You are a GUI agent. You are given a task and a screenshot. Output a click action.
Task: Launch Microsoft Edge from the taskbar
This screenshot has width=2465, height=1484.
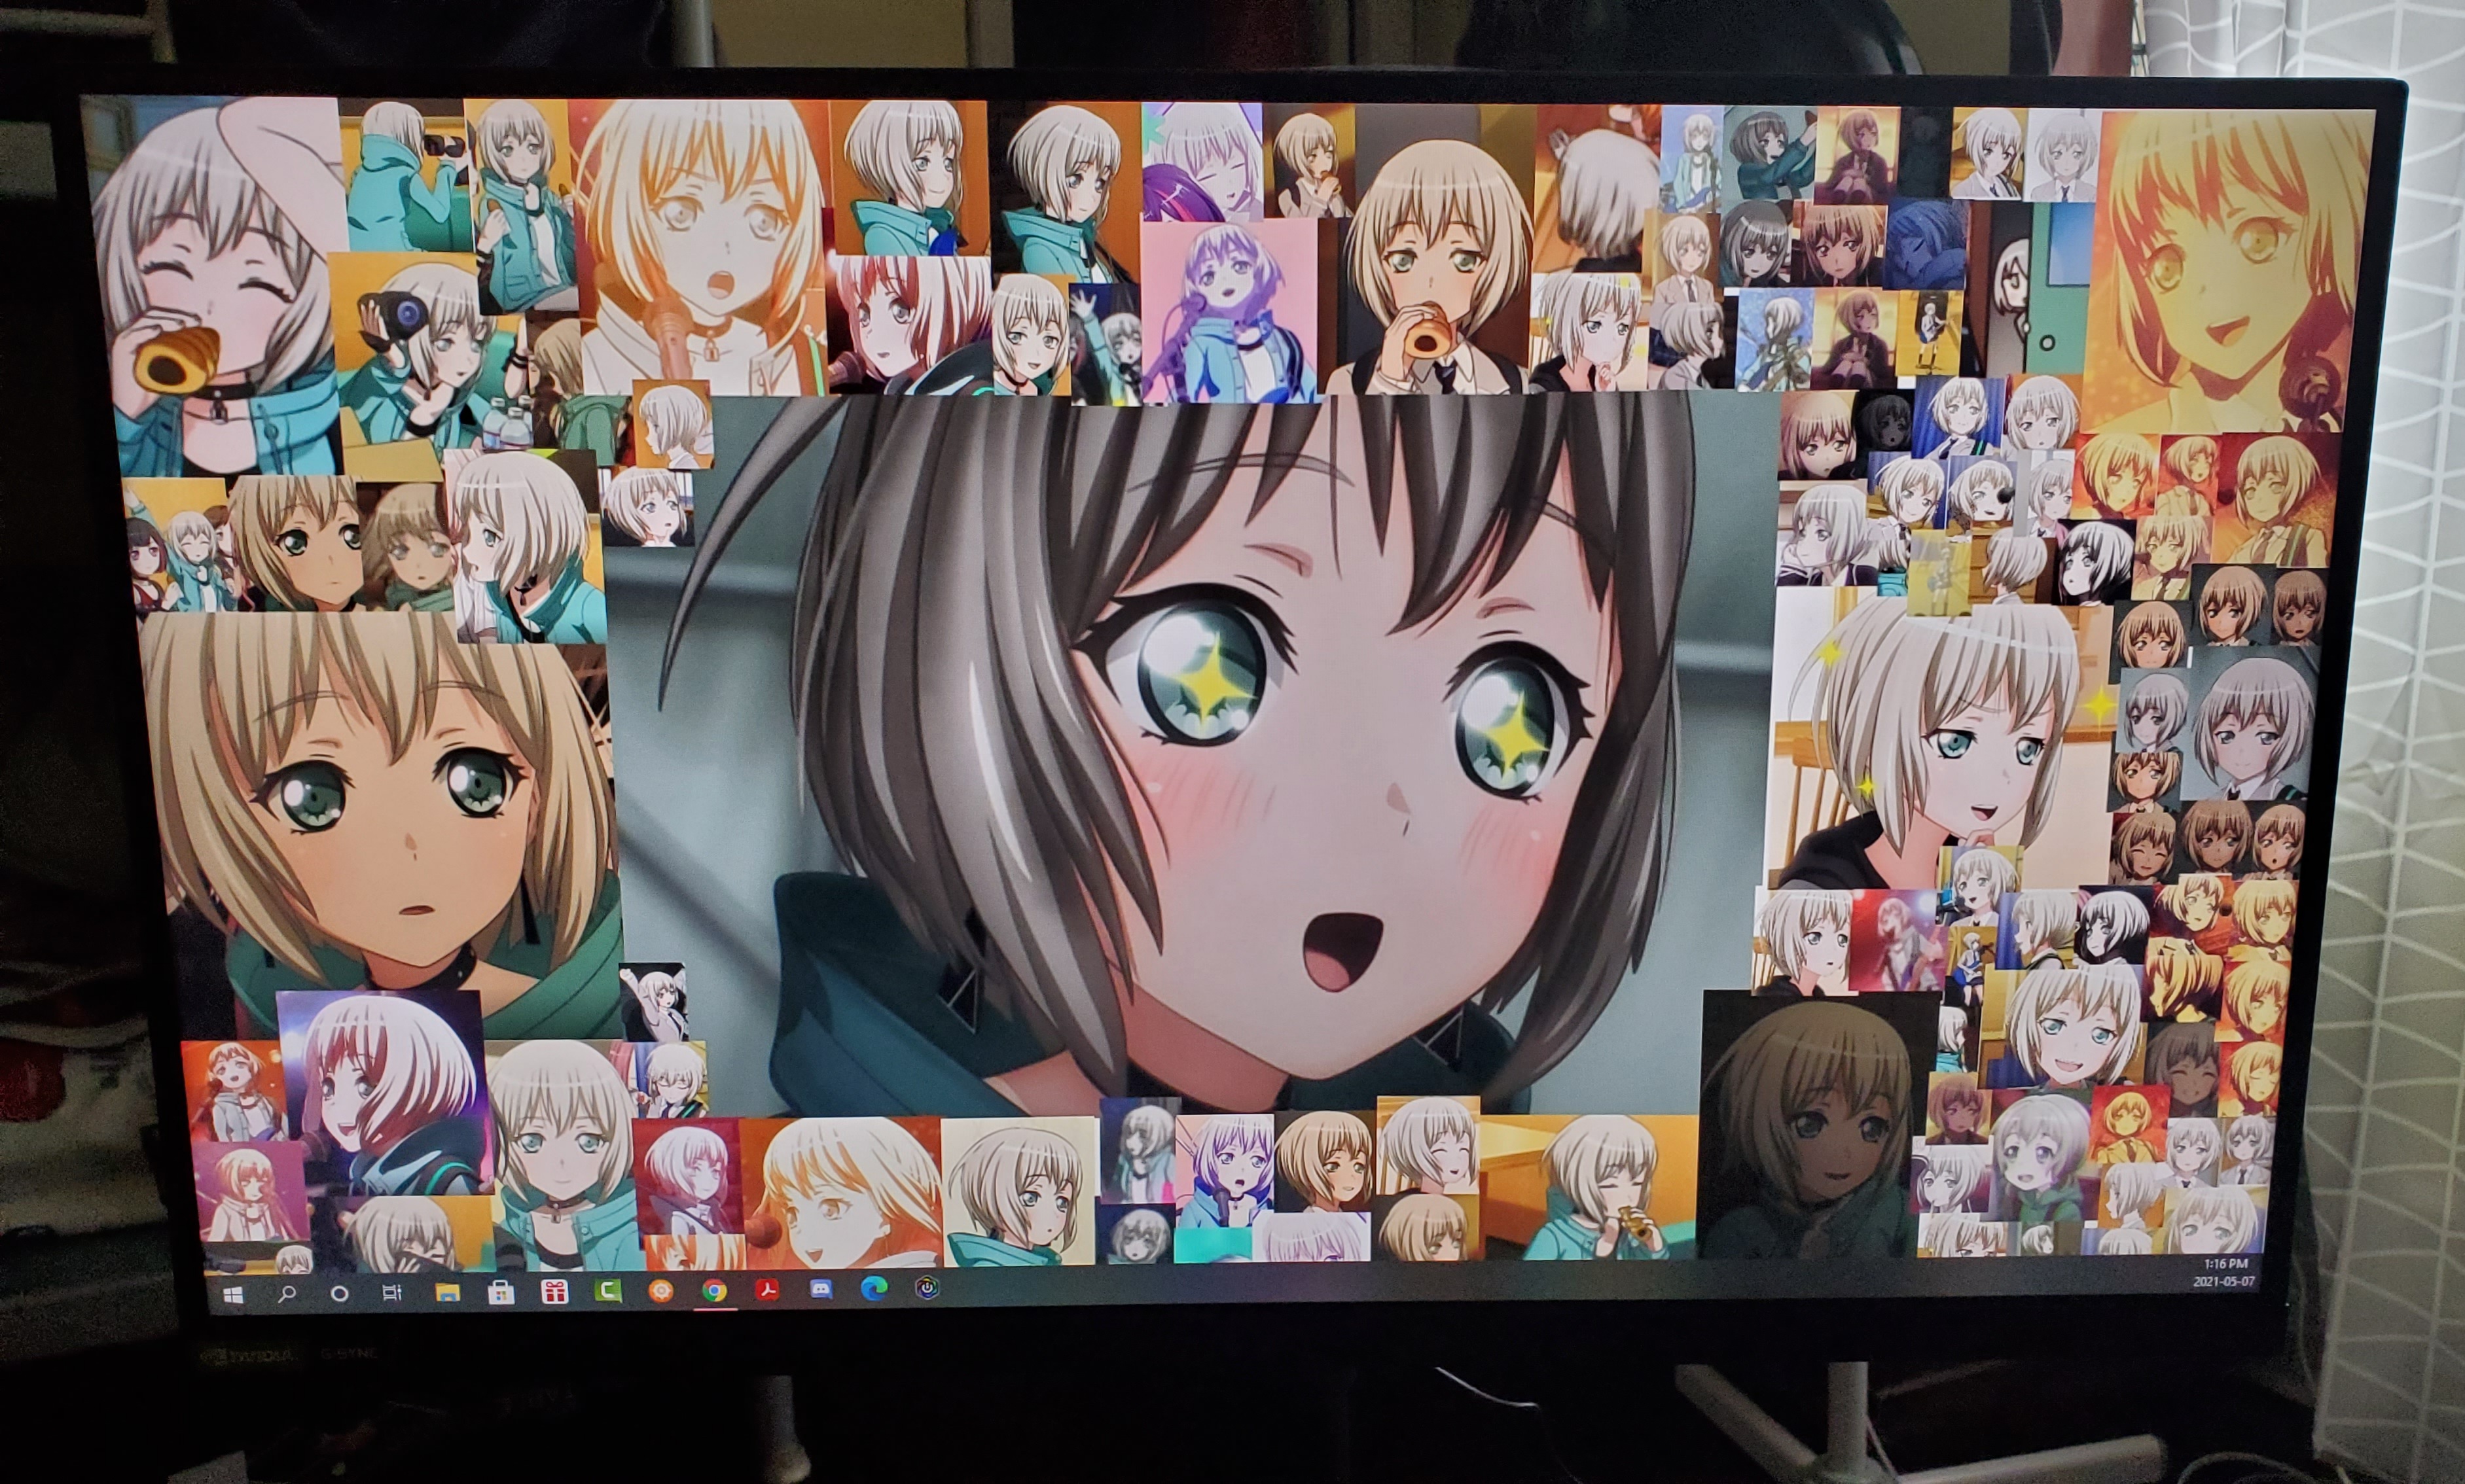click(x=874, y=1289)
